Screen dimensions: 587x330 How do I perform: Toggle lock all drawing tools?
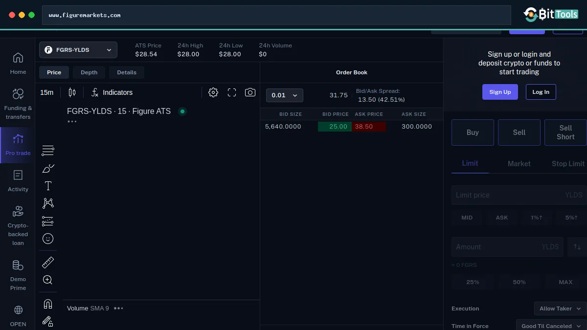(48, 321)
